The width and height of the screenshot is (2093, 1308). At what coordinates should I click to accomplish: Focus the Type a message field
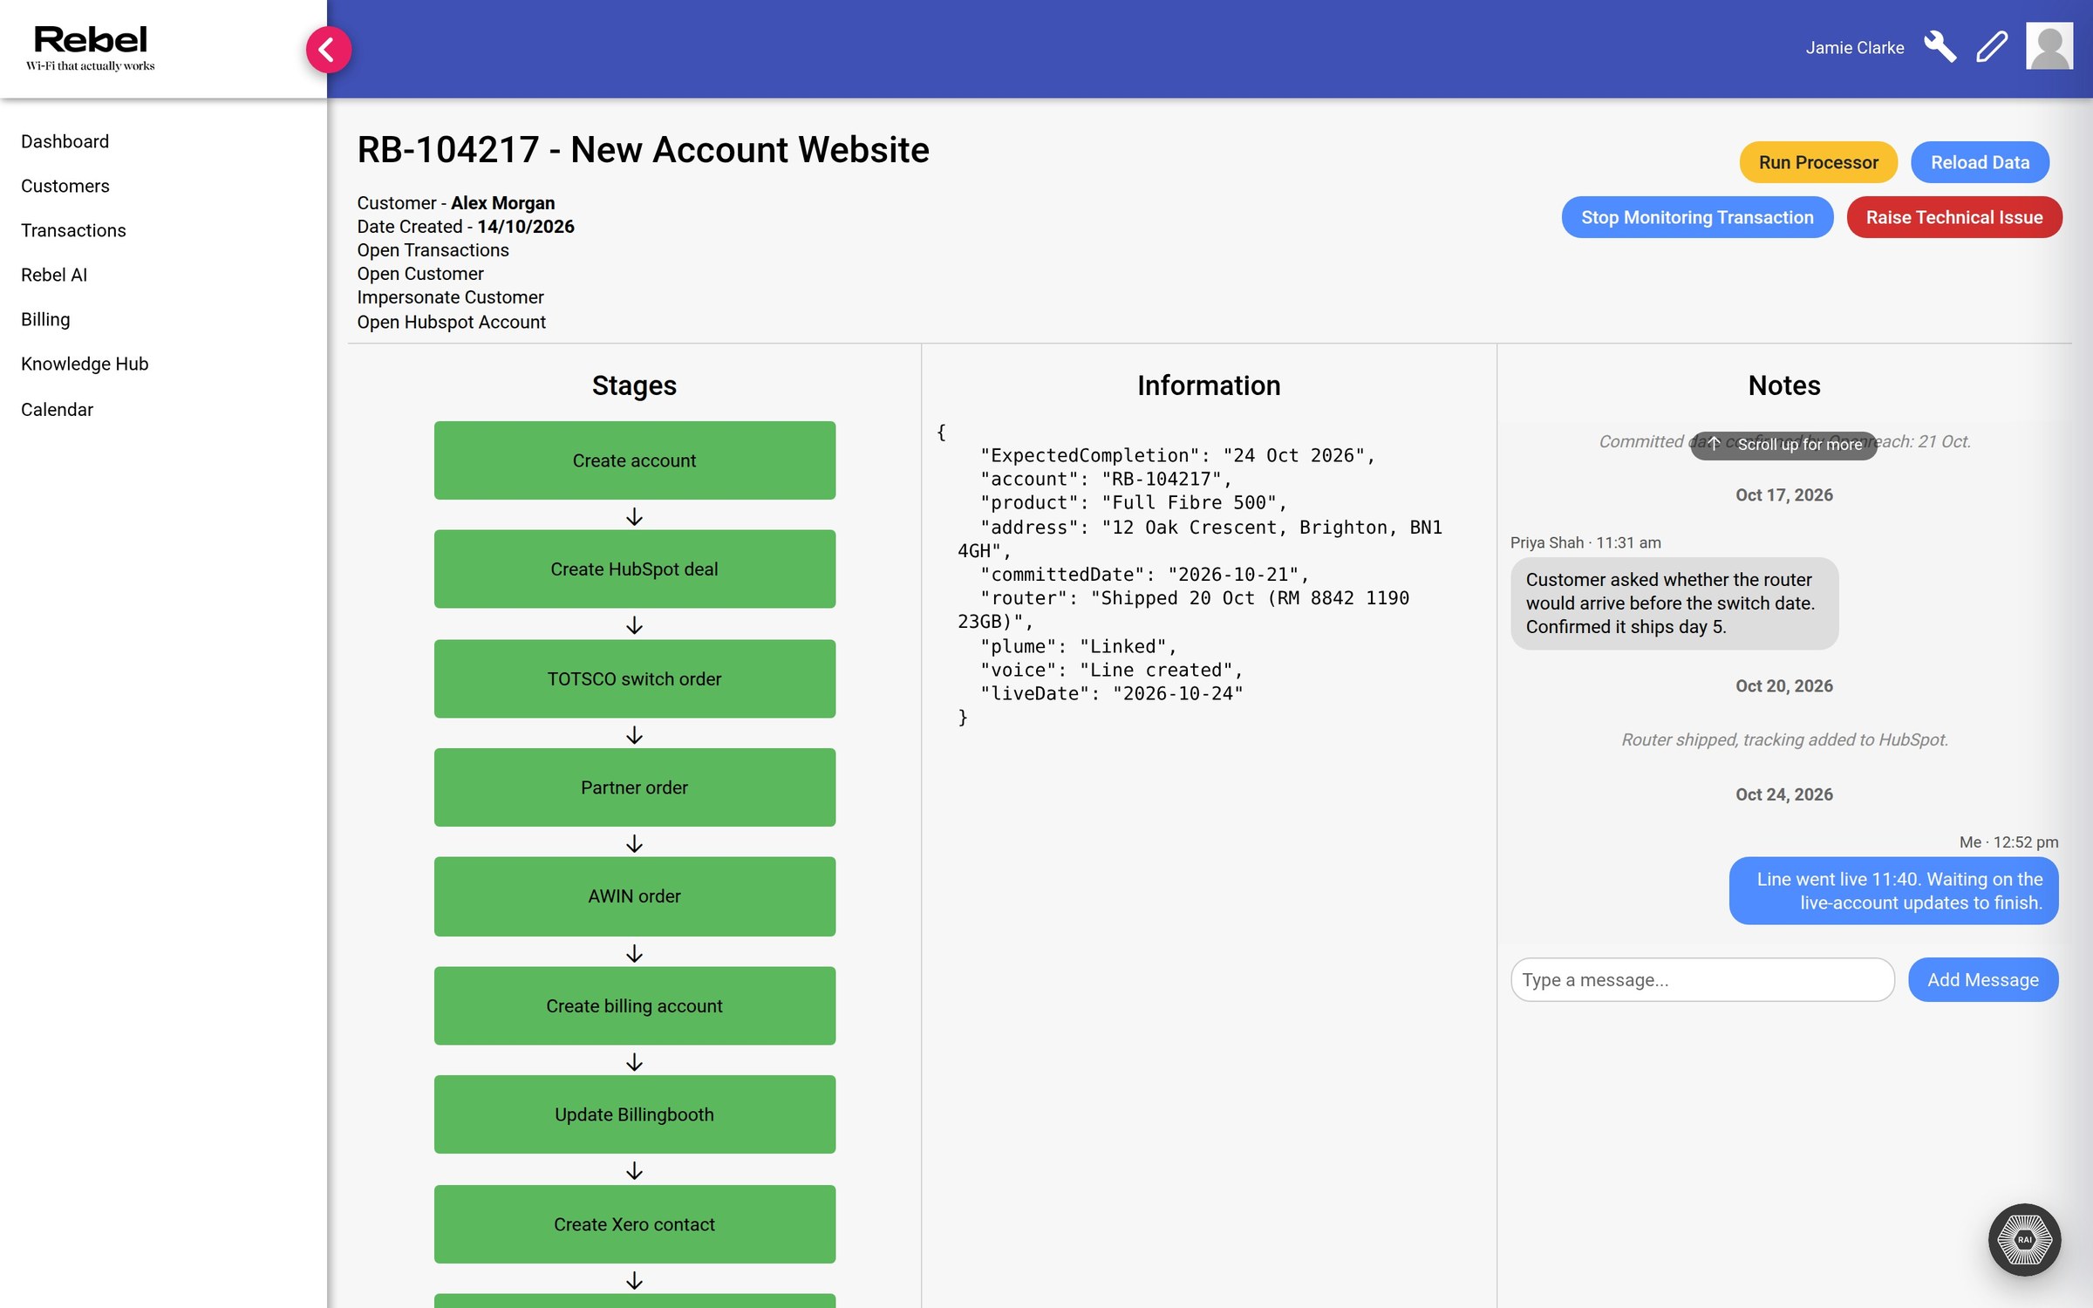1702,979
